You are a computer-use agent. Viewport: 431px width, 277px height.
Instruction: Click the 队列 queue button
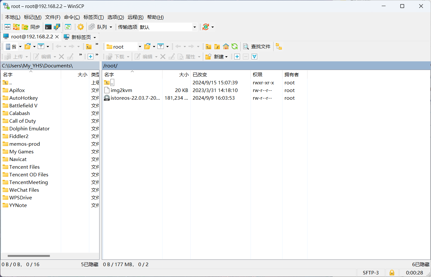(98, 27)
